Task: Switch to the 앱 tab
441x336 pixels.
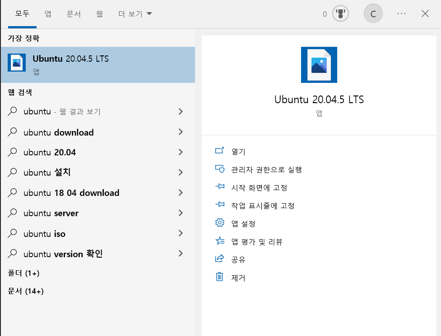Action: pos(48,14)
